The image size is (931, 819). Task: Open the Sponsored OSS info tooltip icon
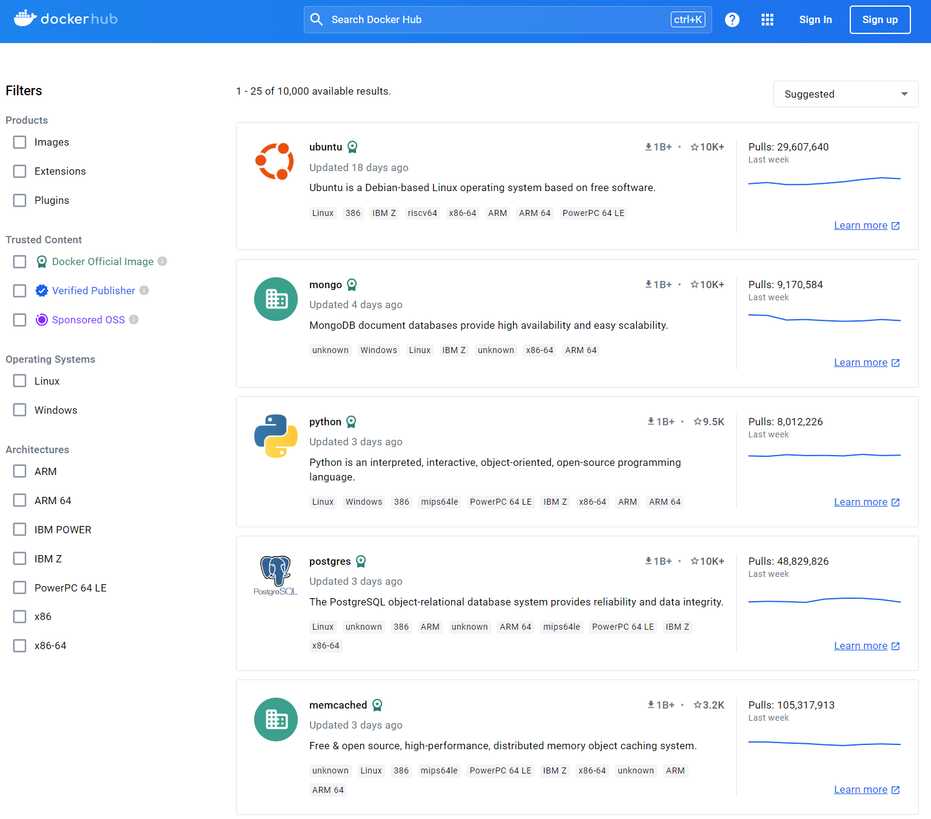(133, 319)
